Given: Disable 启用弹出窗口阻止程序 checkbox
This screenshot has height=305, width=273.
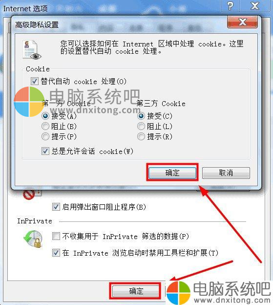Looking at the screenshot, I should (56, 207).
